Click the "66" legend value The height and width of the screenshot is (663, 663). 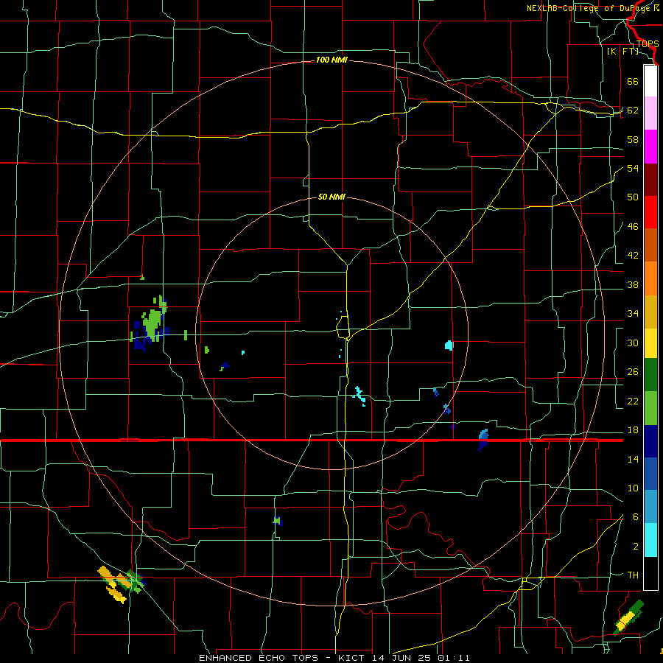[633, 81]
